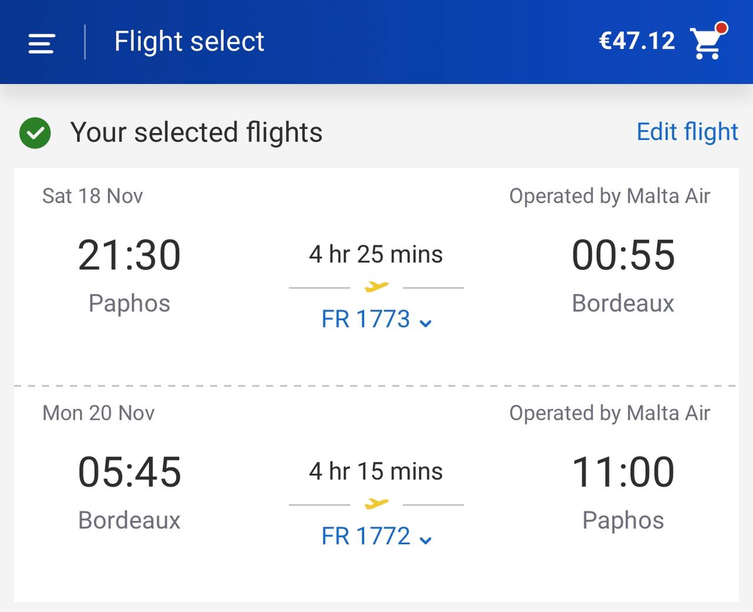Select the 00:55 Bordeaux arrival time
Viewport: 753px width, 612px height.
click(623, 255)
